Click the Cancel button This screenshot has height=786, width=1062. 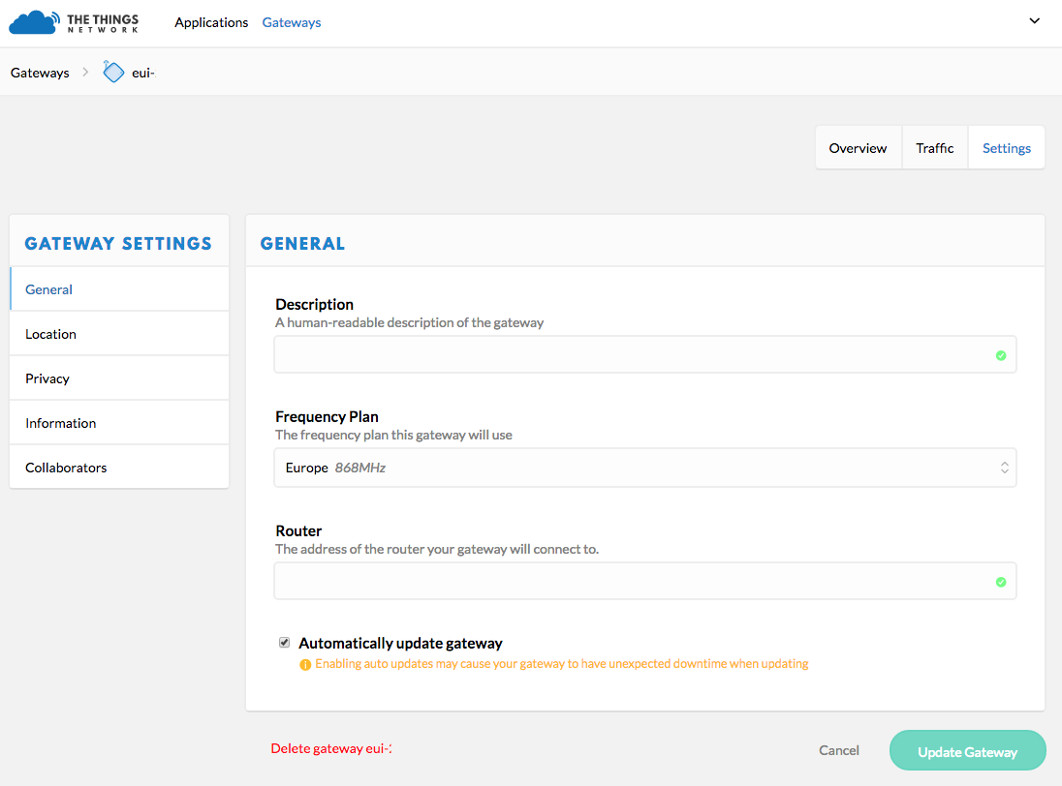tap(839, 750)
